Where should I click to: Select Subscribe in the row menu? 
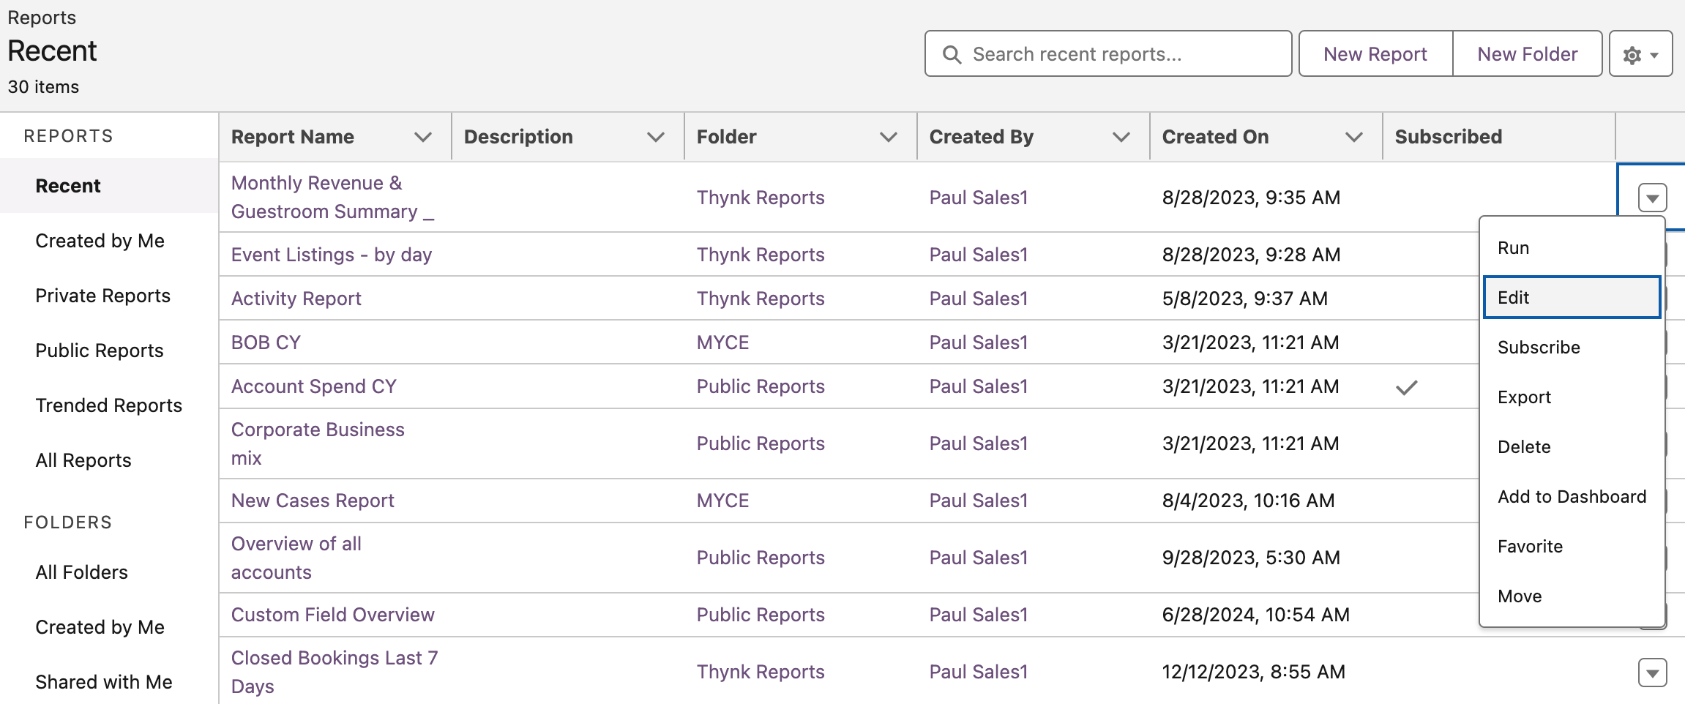1572,348
